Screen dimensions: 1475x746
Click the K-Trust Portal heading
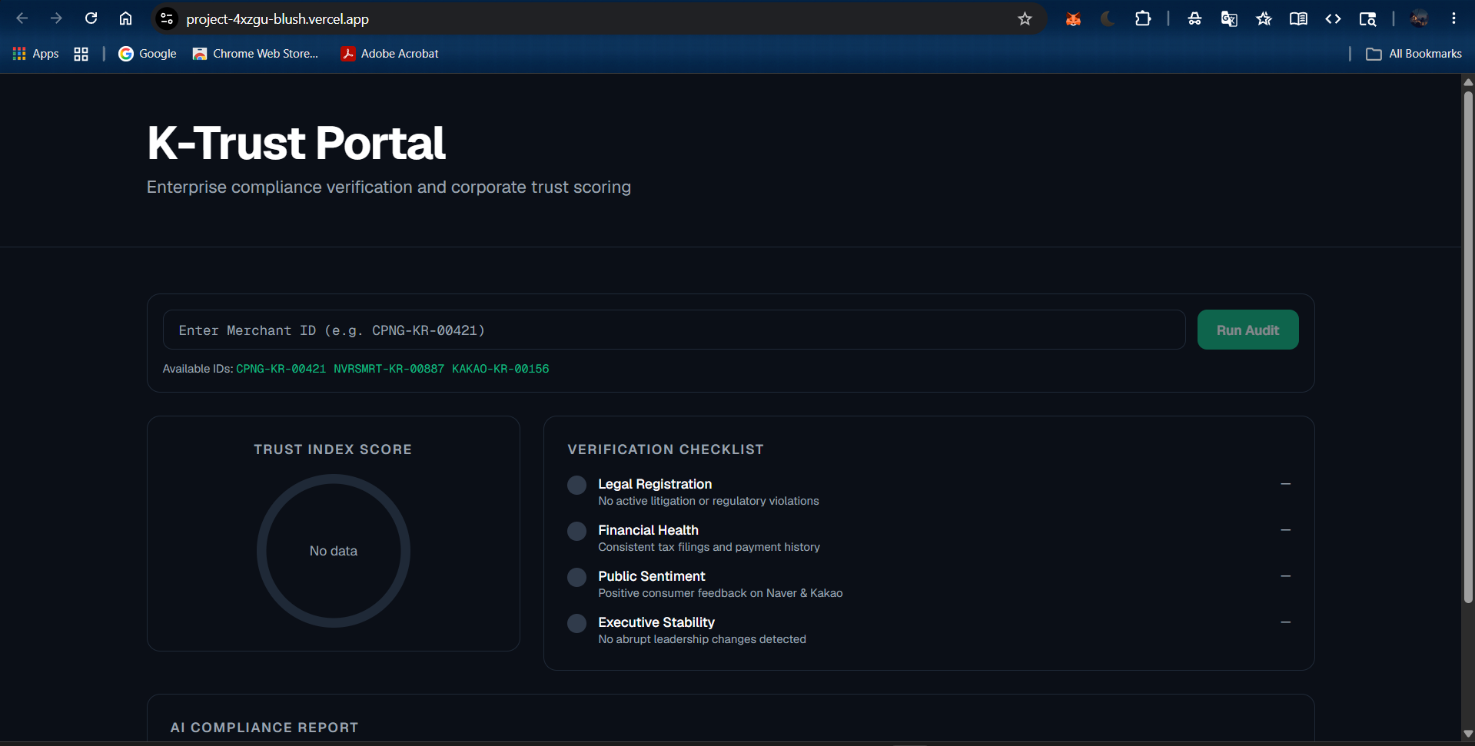click(296, 143)
